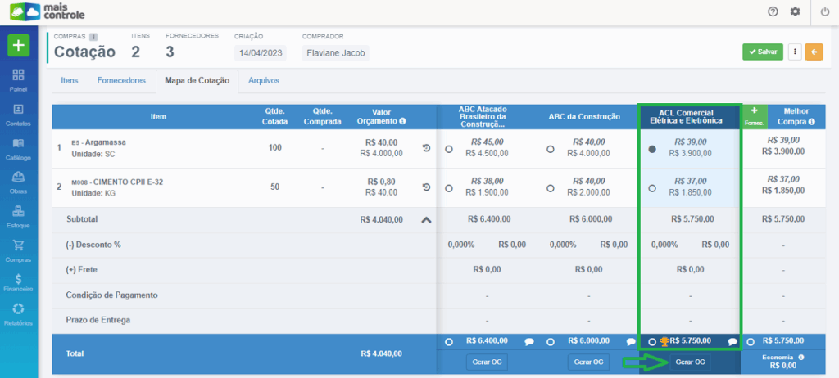This screenshot has height=378, width=839.
Task: Collapse the Subtotal section chevron
Action: (426, 219)
